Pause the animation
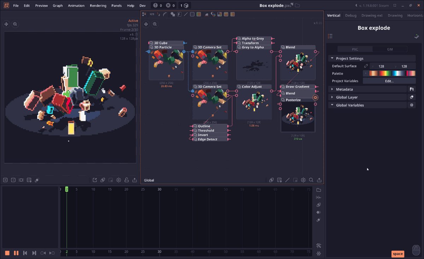This screenshot has height=259, width=424. pos(16,253)
